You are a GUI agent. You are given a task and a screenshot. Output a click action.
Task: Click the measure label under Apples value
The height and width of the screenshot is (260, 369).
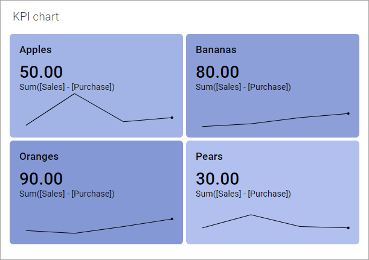pos(67,87)
